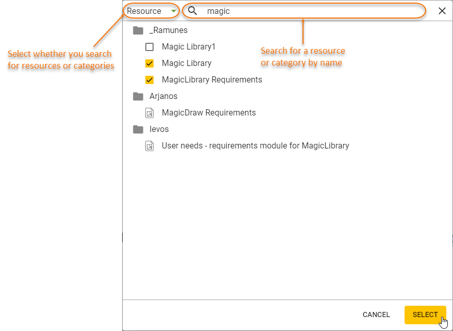453x331 pixels.
Task: Uncheck the Magic Library checkbox
Action: [x=149, y=63]
